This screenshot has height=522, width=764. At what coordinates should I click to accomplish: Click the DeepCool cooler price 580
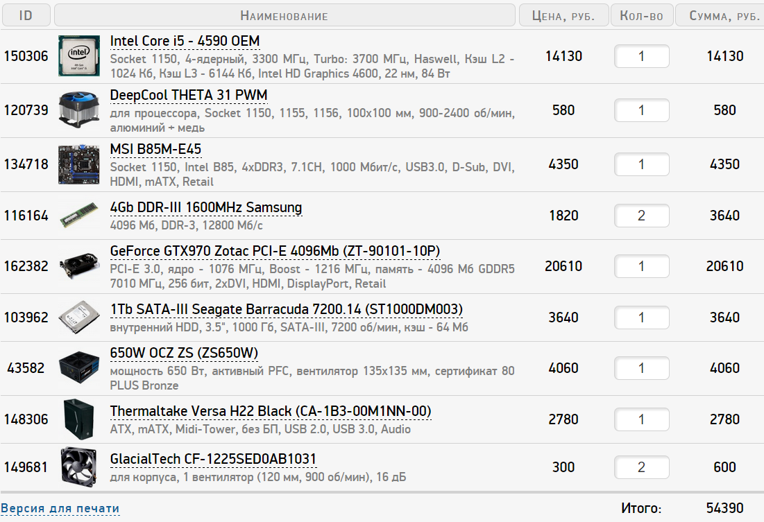pyautogui.click(x=563, y=110)
